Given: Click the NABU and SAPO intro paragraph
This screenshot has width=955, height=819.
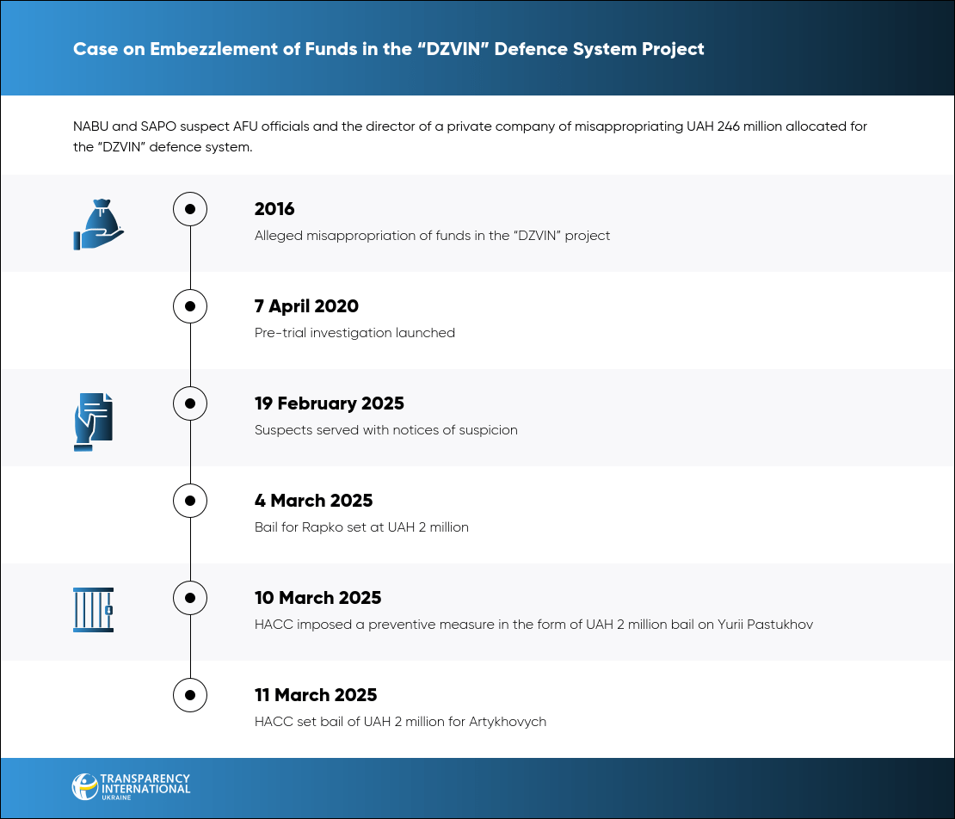Looking at the screenshot, I should click(x=470, y=137).
